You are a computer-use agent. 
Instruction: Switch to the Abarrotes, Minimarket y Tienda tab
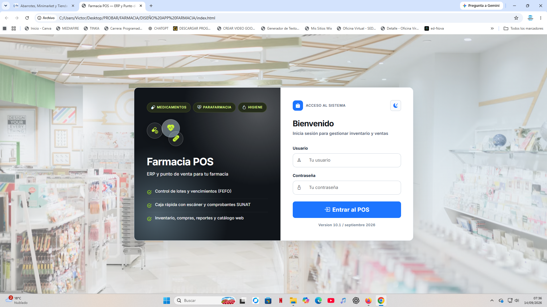[44, 6]
